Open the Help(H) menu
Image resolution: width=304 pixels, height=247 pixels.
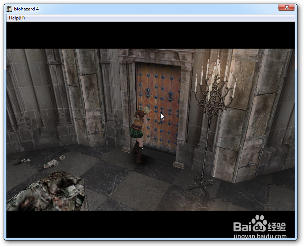(x=17, y=18)
